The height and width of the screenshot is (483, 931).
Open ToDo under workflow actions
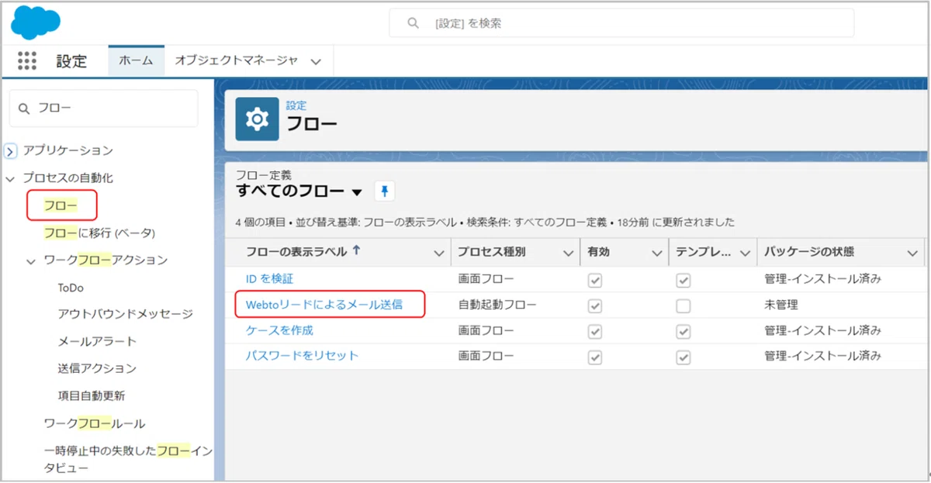point(71,288)
